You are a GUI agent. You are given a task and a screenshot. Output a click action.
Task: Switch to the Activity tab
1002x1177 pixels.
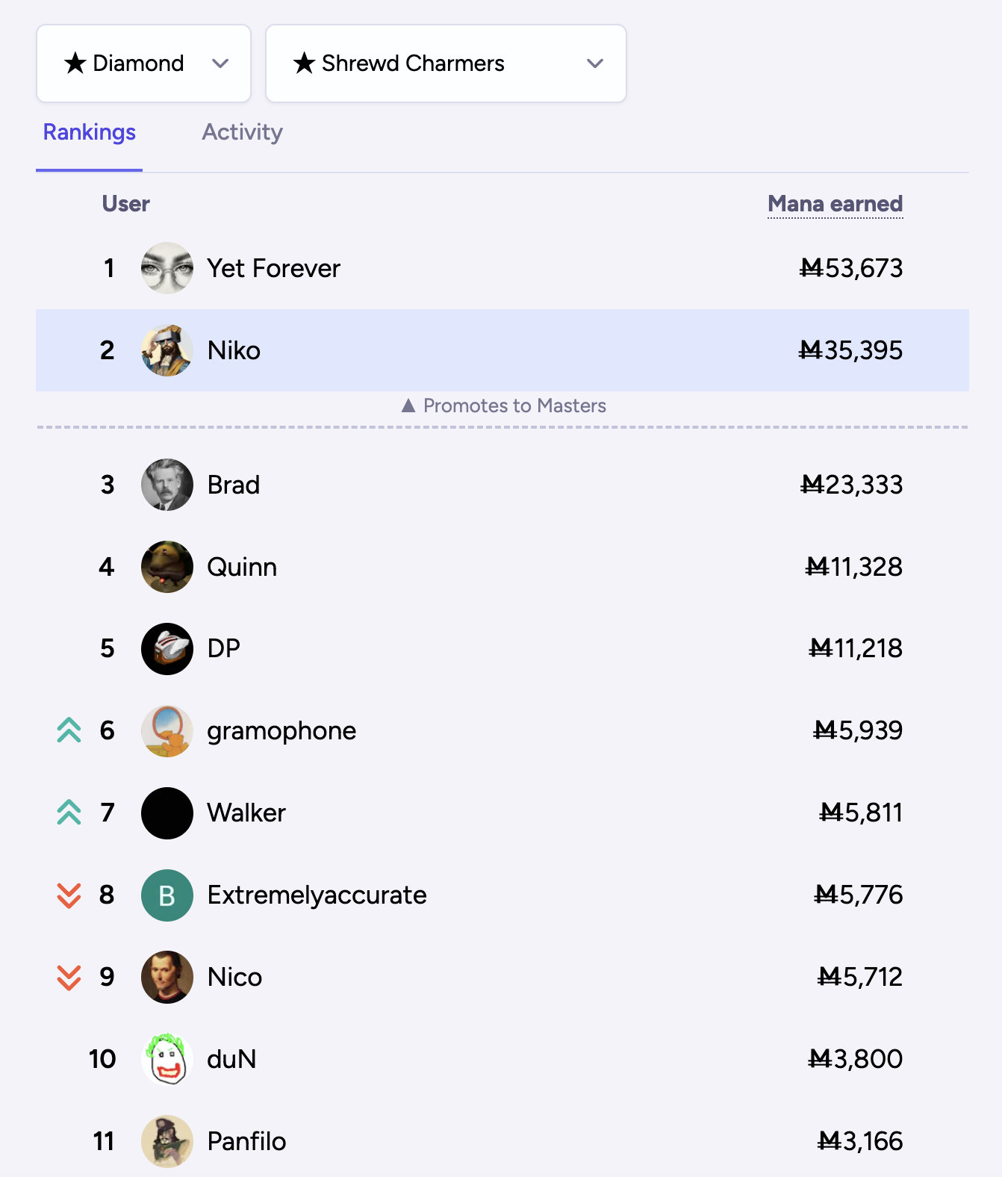pyautogui.click(x=242, y=132)
